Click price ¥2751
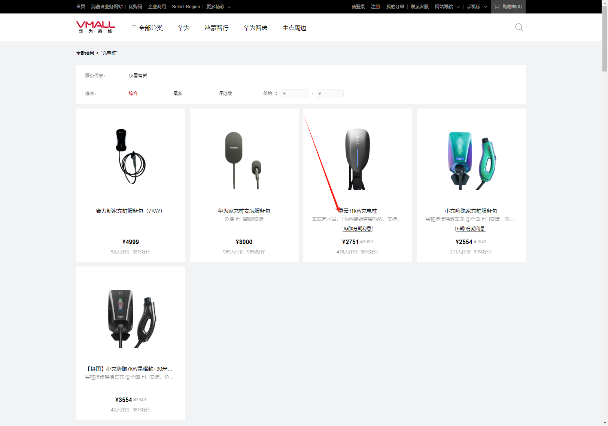Image resolution: width=608 pixels, height=426 pixels. [x=350, y=242]
